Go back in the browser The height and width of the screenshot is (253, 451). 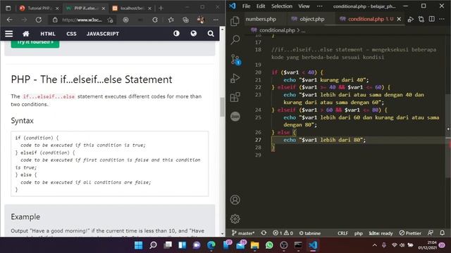(x=9, y=20)
